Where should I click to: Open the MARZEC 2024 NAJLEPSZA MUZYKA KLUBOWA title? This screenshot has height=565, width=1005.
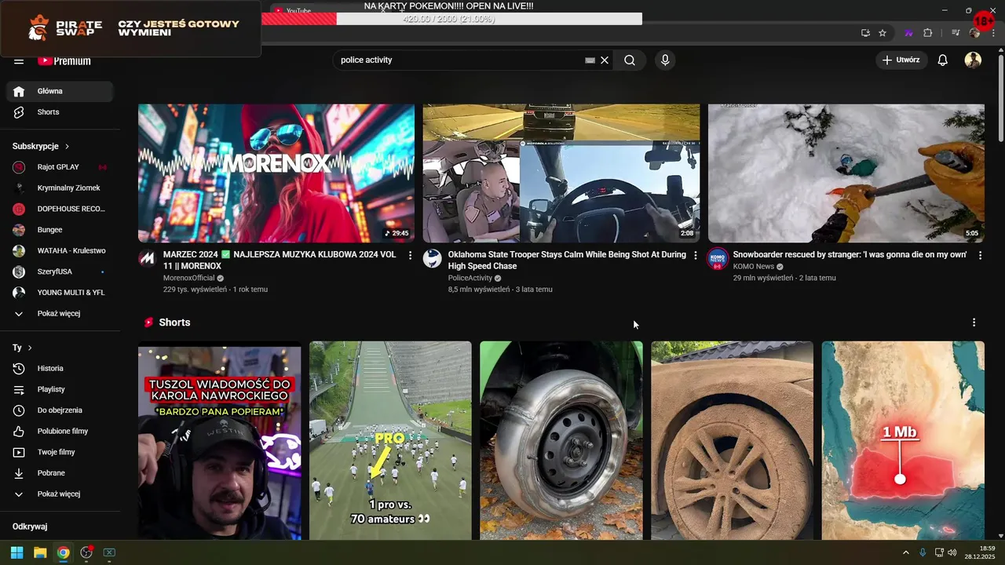coord(280,261)
